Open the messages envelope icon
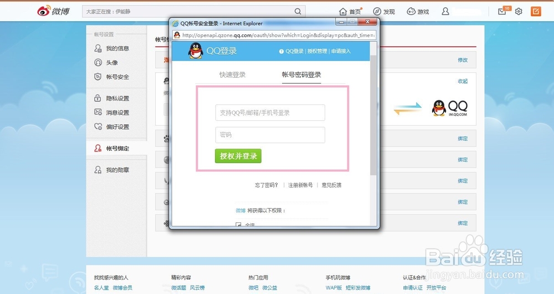The width and height of the screenshot is (554, 294). [502, 12]
